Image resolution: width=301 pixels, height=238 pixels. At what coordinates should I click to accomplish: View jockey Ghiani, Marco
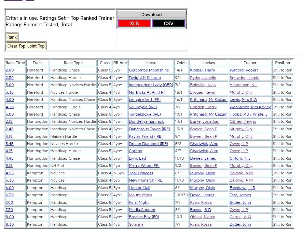(x=202, y=217)
